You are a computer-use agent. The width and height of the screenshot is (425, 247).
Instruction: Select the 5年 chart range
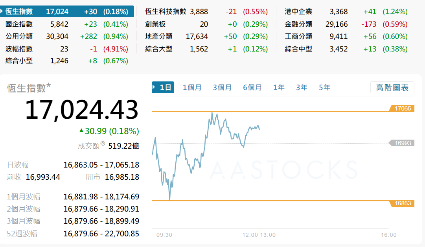pos(324,87)
